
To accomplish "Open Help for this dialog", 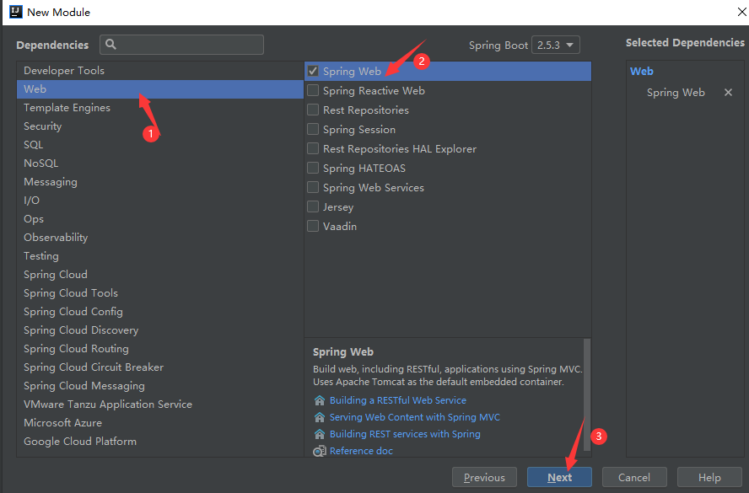I will [709, 477].
